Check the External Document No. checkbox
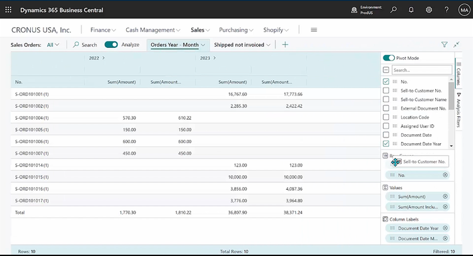Viewport: 473px width, 256px height. tap(386, 108)
